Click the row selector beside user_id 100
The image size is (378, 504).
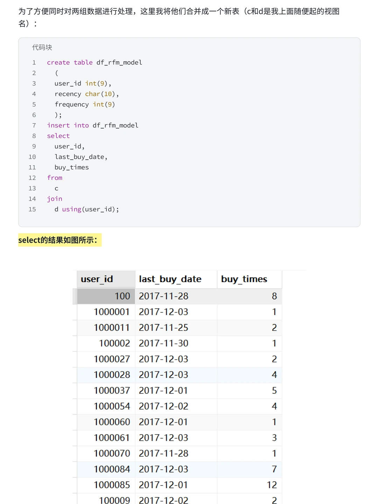(x=75, y=296)
